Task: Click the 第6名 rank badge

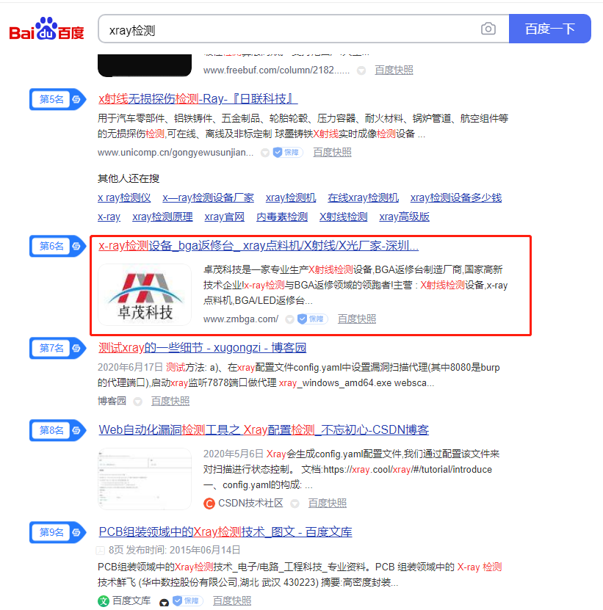Action: (x=57, y=246)
